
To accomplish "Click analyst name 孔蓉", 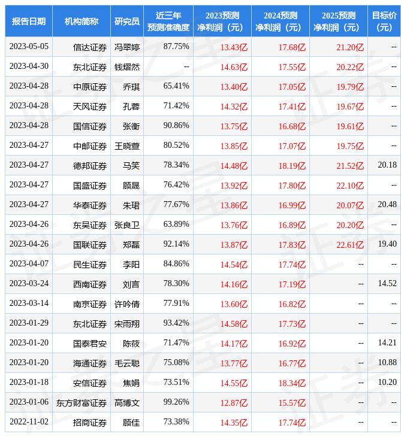I will (x=131, y=107).
